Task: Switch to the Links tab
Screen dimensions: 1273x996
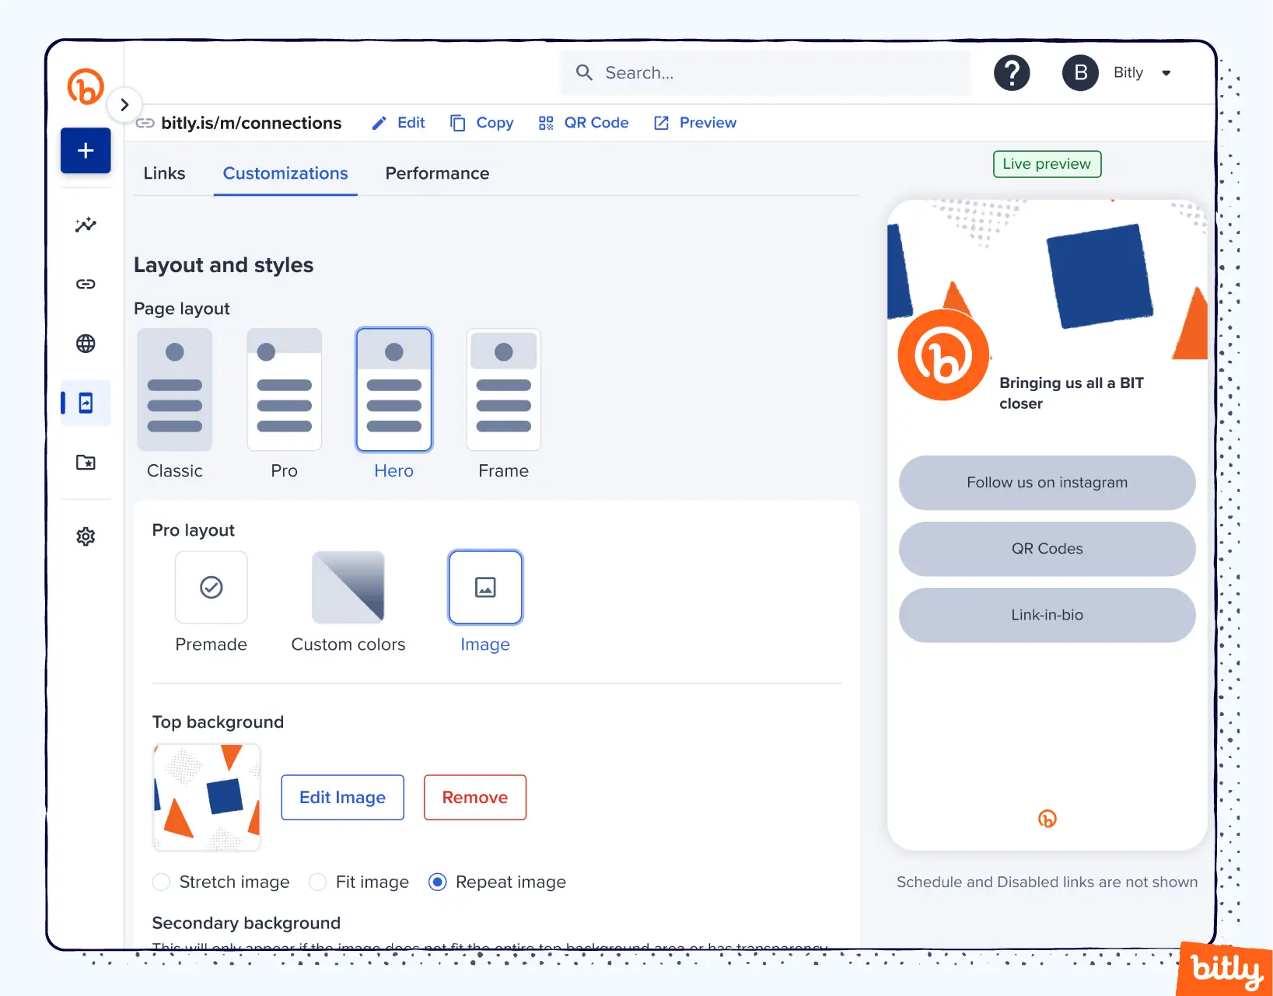Action: click(x=164, y=173)
